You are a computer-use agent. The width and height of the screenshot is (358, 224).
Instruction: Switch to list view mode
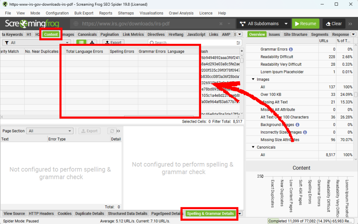[81, 43]
